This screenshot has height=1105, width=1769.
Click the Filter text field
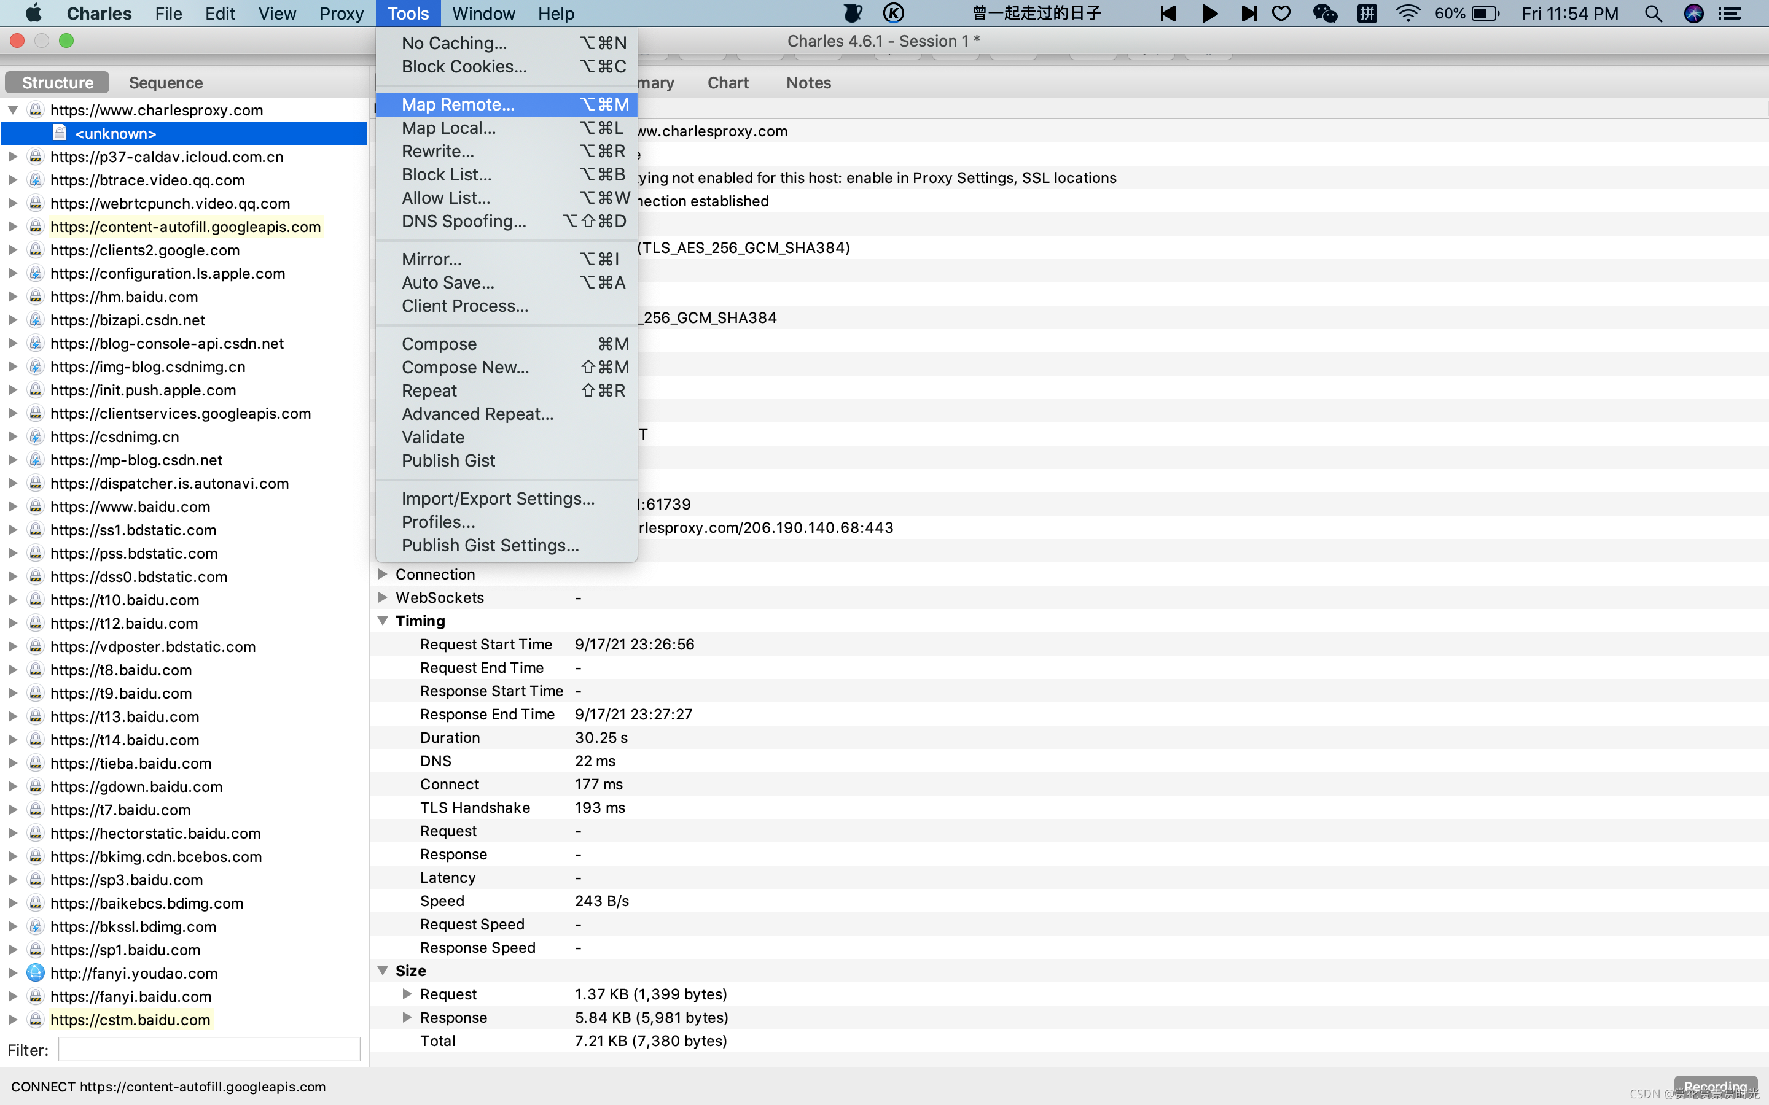pyautogui.click(x=209, y=1050)
